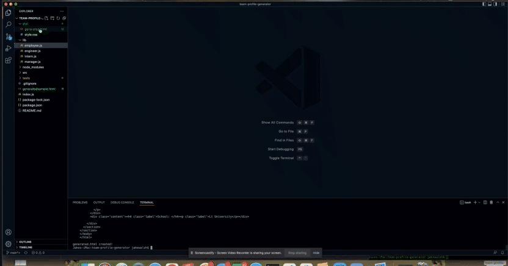Open the Explorer view in activity bar
508x266 pixels.
[x=9, y=13]
